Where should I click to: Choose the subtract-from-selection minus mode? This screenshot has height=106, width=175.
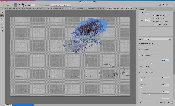[x=19, y=5]
